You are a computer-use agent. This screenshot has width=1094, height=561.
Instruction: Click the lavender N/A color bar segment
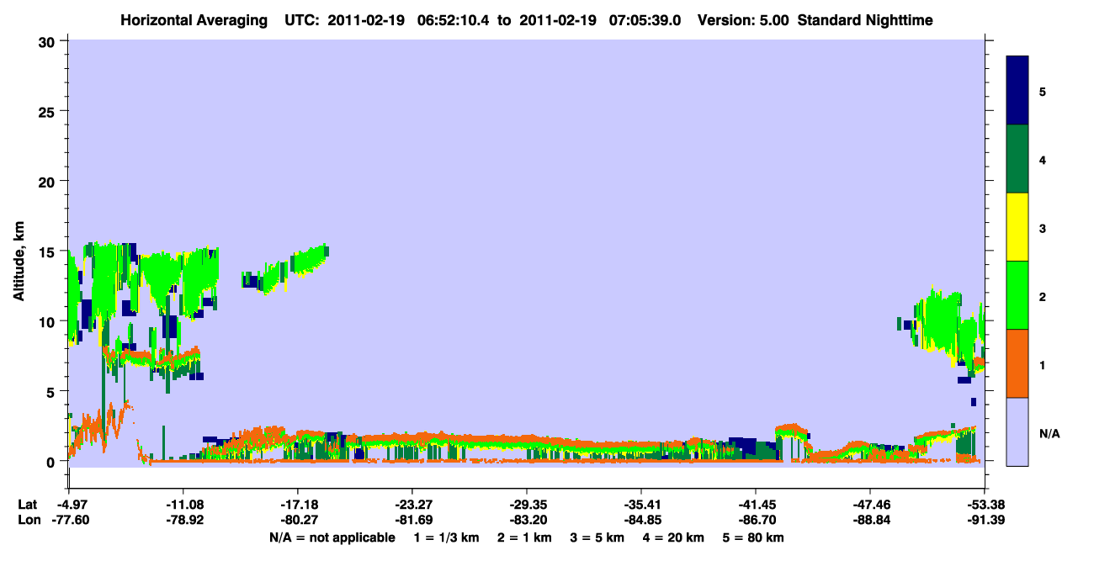tap(1017, 431)
